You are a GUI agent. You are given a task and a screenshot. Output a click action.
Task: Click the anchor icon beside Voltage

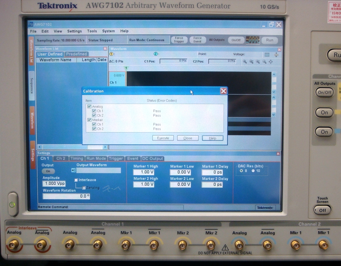(x=276, y=54)
